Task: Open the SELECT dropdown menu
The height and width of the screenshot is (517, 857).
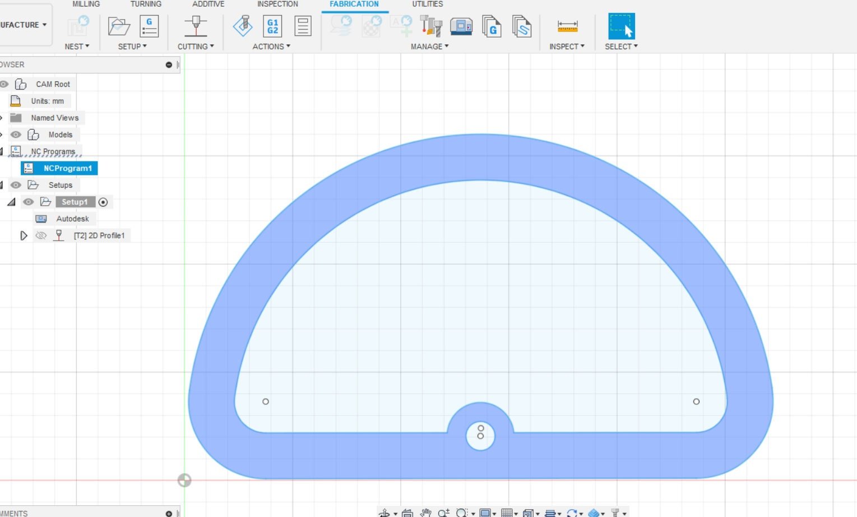Action: tap(621, 47)
